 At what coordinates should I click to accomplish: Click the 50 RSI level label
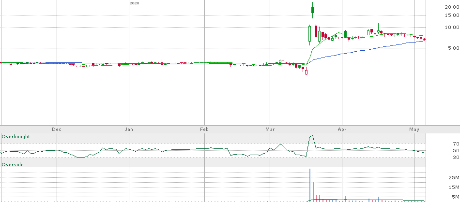pos(456,151)
